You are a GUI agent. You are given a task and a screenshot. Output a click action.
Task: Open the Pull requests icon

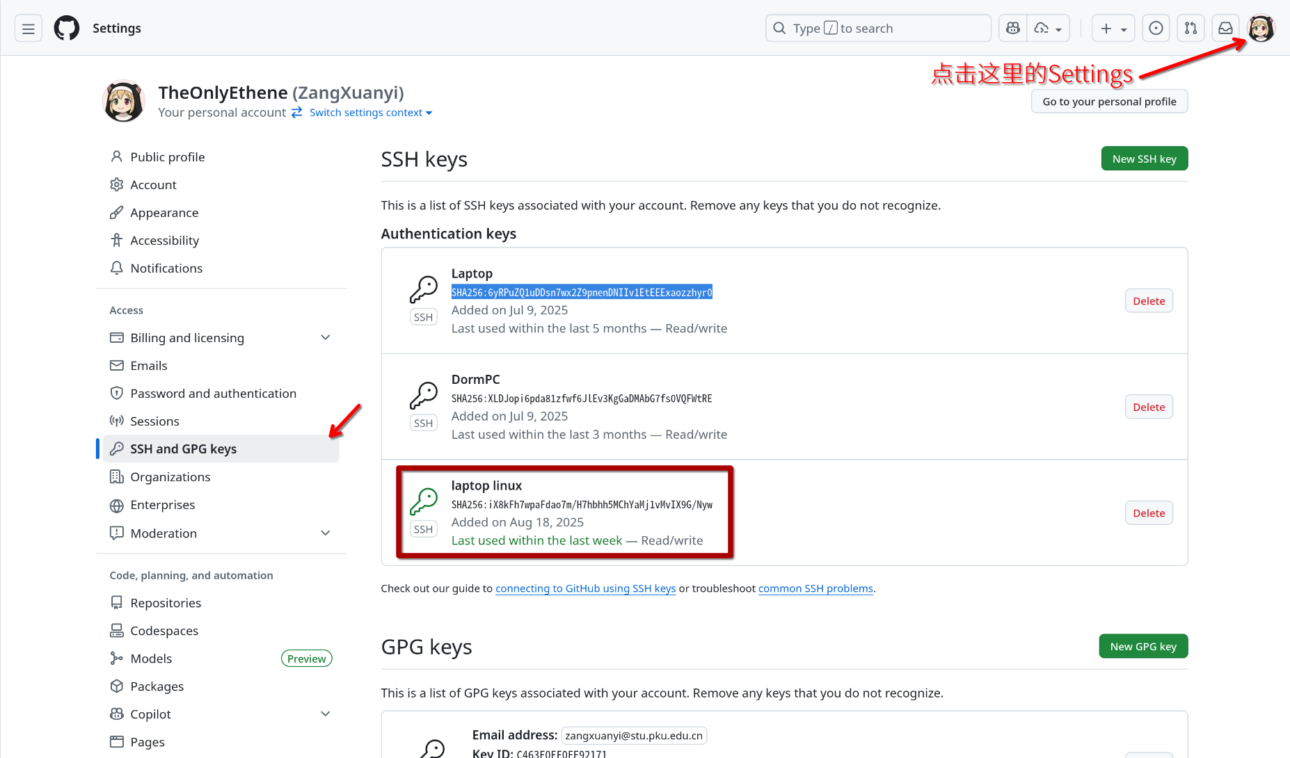point(1191,28)
